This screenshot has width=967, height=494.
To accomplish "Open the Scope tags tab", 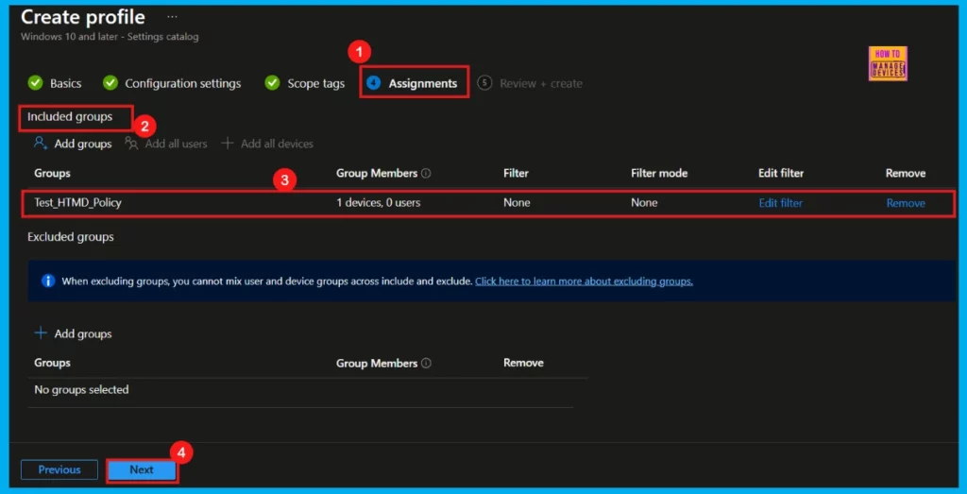I will click(x=315, y=83).
